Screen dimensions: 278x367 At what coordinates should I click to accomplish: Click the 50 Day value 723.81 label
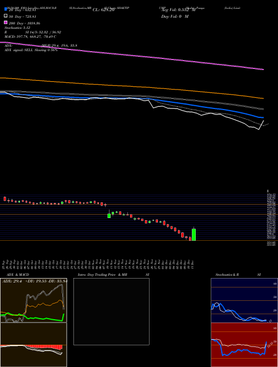(22, 17)
